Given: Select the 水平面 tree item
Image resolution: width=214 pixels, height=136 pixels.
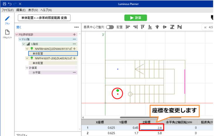Looking at the screenshot, I should coord(36,72).
